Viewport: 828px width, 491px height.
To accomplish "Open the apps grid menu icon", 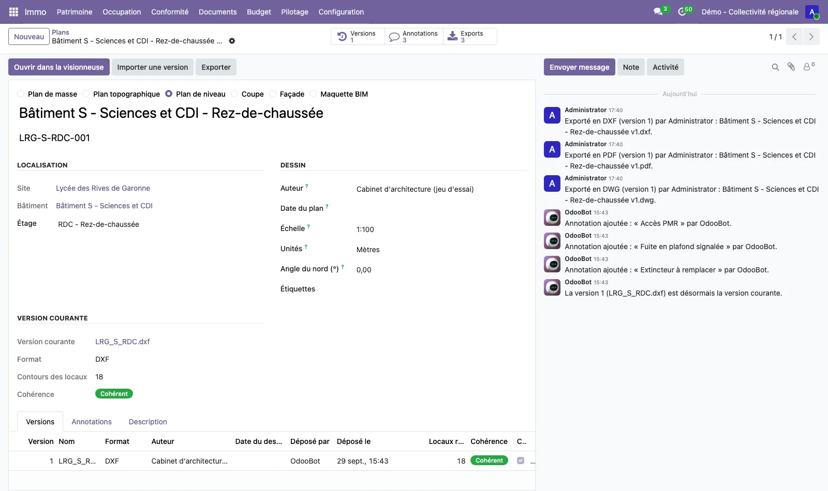I will 13,12.
